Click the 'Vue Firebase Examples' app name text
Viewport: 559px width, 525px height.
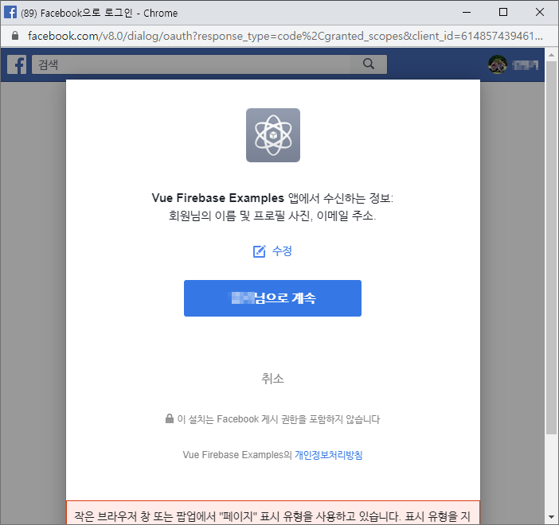217,198
